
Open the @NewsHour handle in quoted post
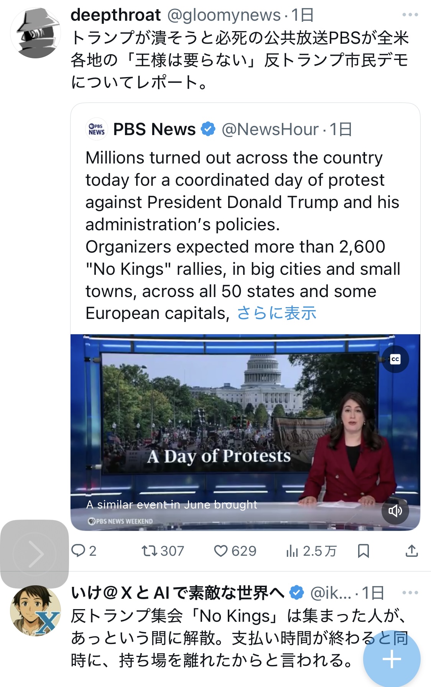[270, 129]
